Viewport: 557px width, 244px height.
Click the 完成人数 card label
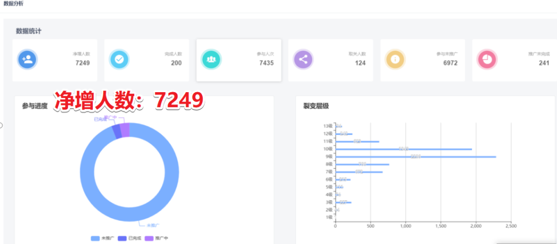173,54
